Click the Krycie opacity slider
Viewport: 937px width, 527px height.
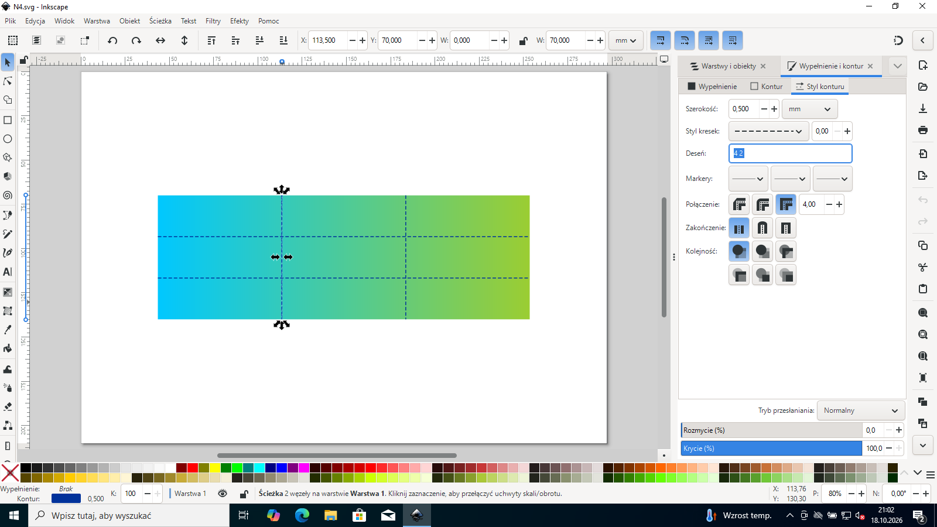click(x=771, y=449)
